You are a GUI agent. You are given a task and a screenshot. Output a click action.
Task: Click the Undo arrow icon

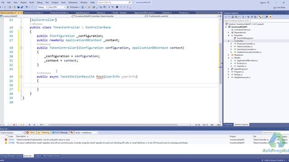[27, 7]
